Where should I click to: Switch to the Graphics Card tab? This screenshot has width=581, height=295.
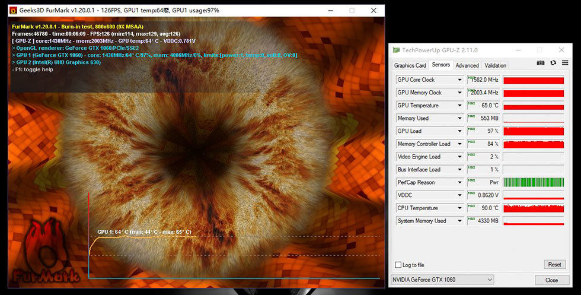click(410, 65)
